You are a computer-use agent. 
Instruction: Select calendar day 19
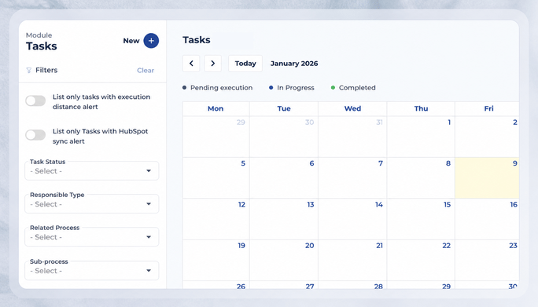216,260
